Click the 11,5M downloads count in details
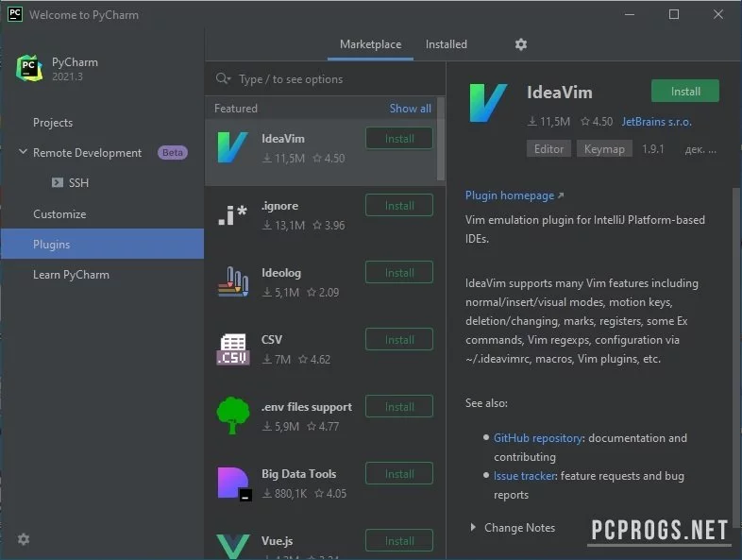This screenshot has height=560, width=742. click(548, 122)
